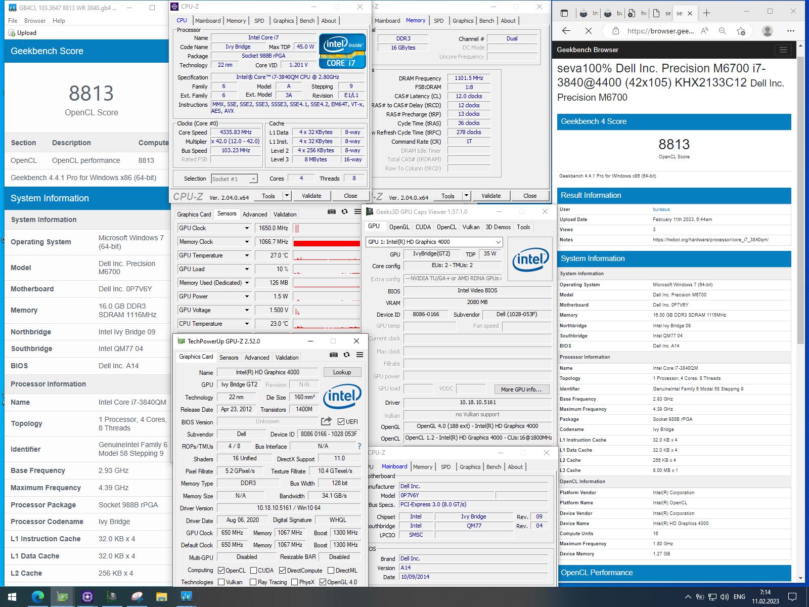Expand the Memory Used (Dedicated) sensor dropdown

[247, 283]
